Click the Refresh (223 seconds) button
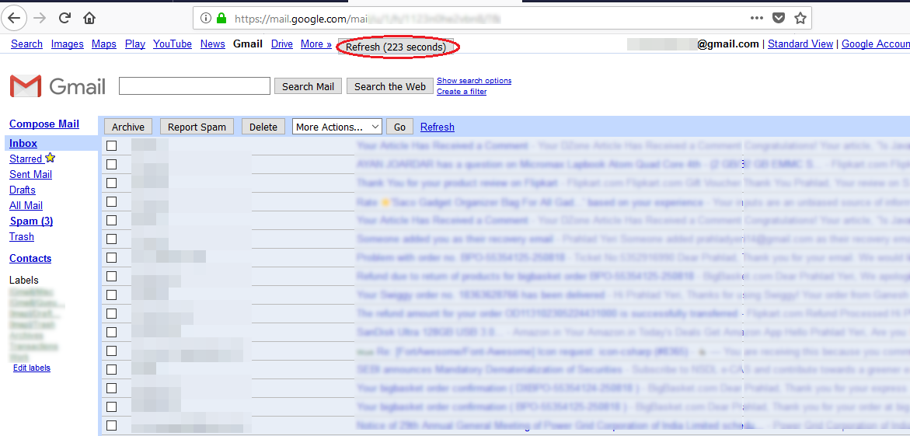 point(396,47)
